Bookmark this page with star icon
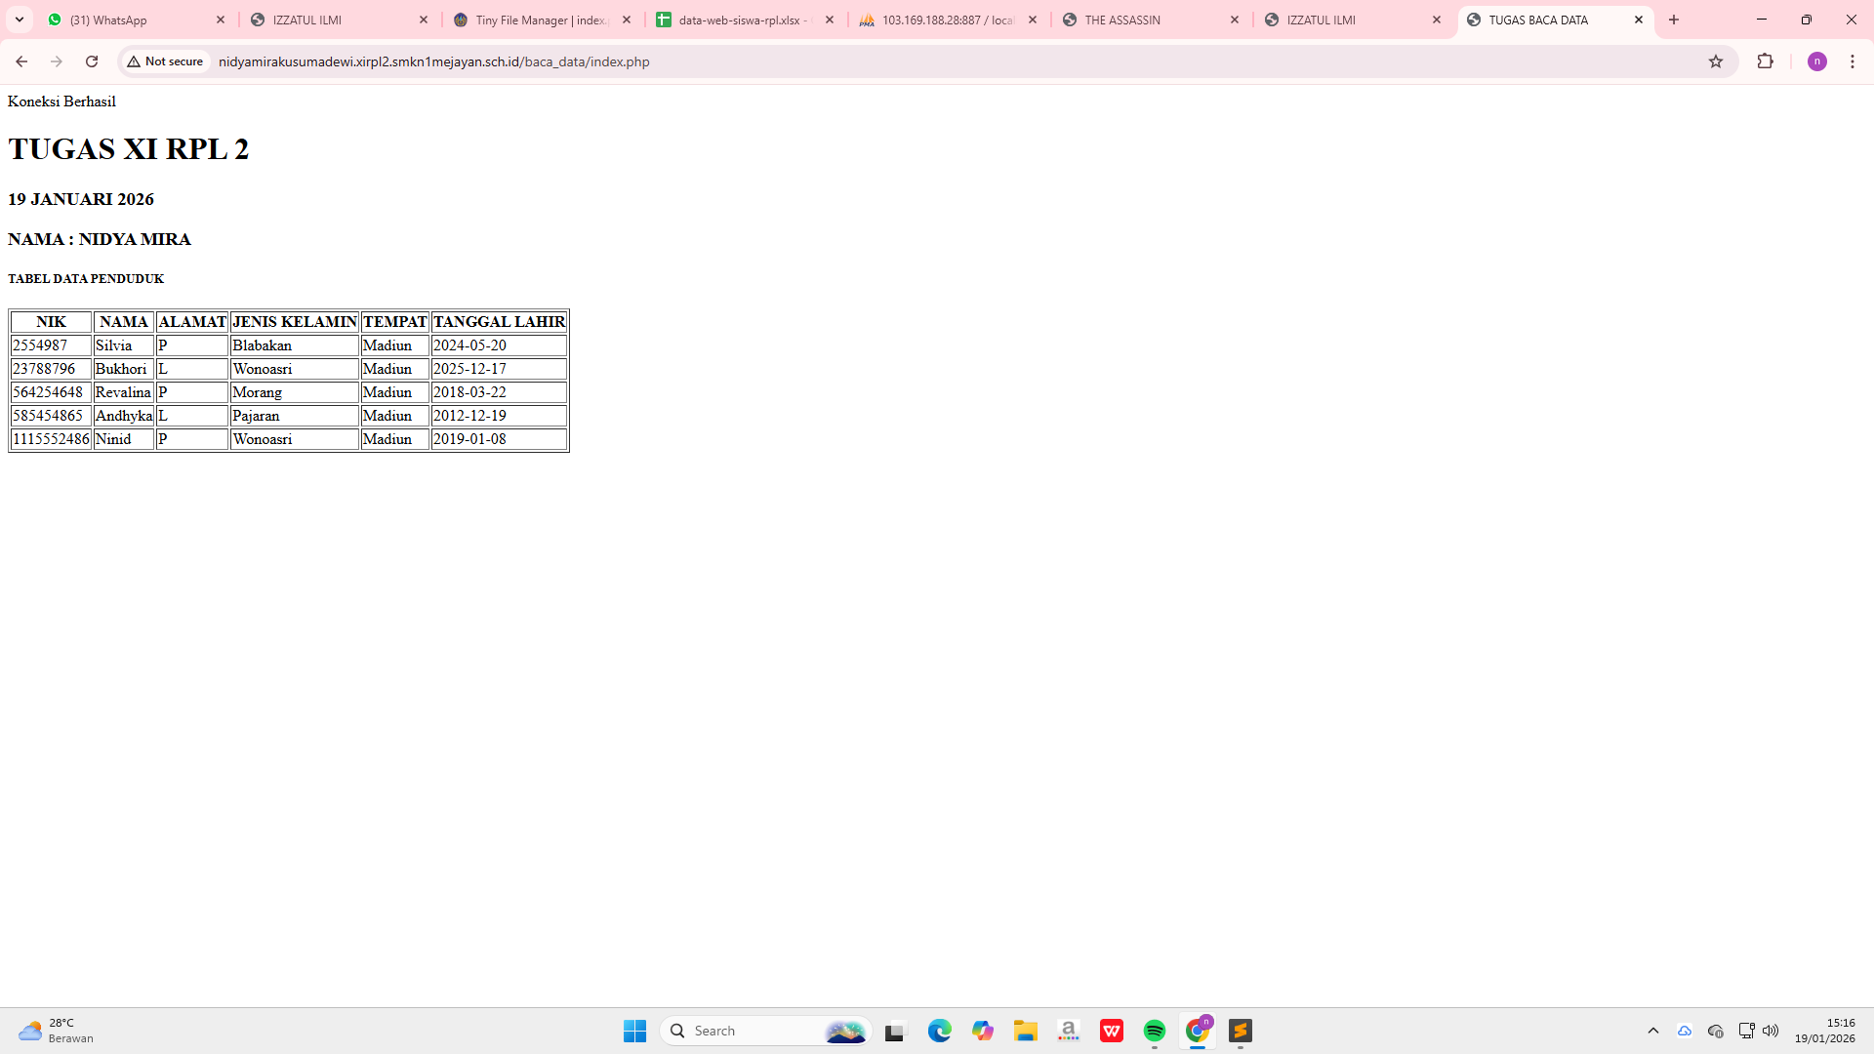The height and width of the screenshot is (1054, 1874). point(1716,61)
